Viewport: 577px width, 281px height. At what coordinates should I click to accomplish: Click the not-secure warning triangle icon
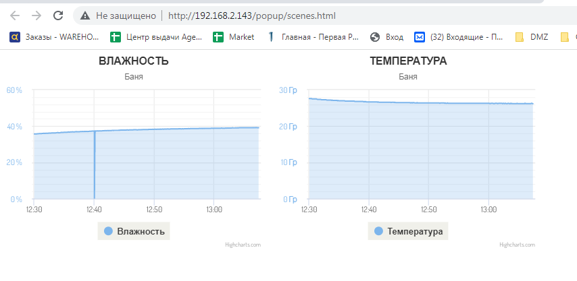(84, 15)
